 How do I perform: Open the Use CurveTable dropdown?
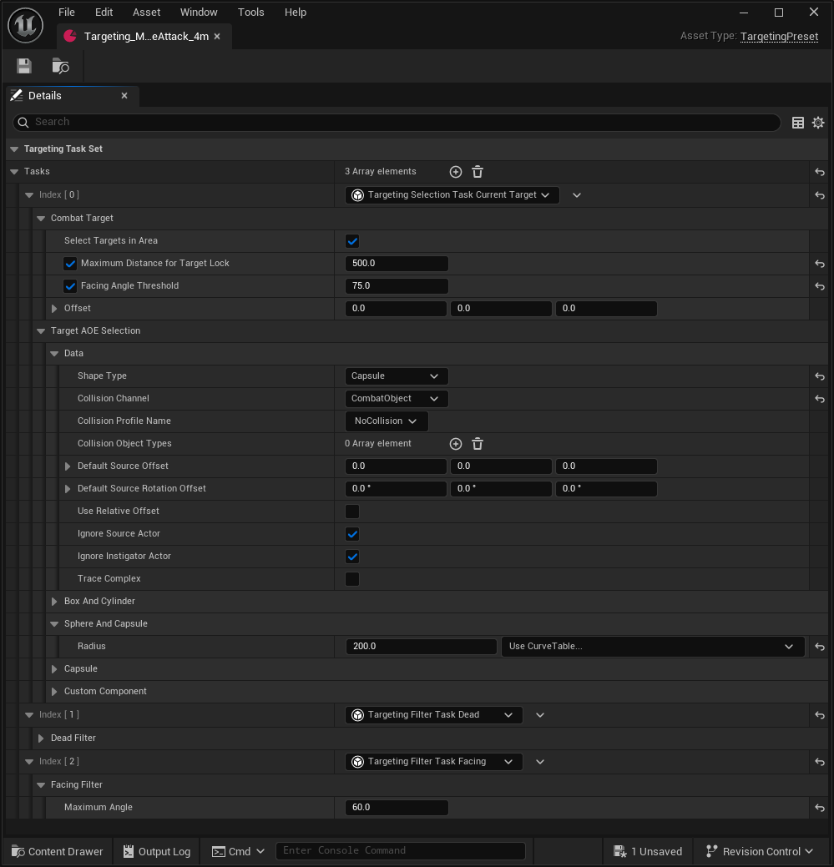653,647
